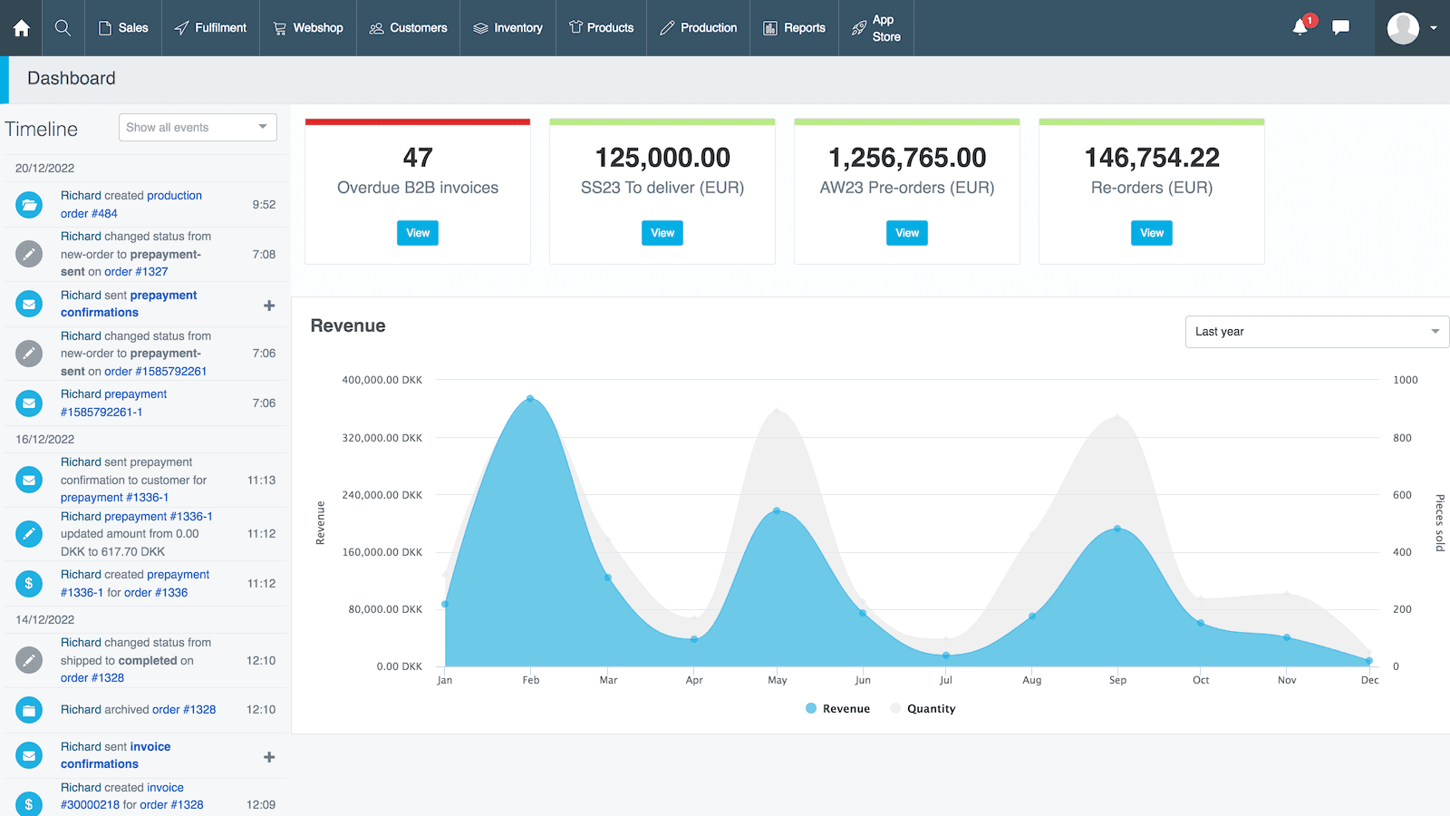The height and width of the screenshot is (816, 1450).
Task: Expand the prepayment confirmations timeline entry
Action: tap(269, 306)
